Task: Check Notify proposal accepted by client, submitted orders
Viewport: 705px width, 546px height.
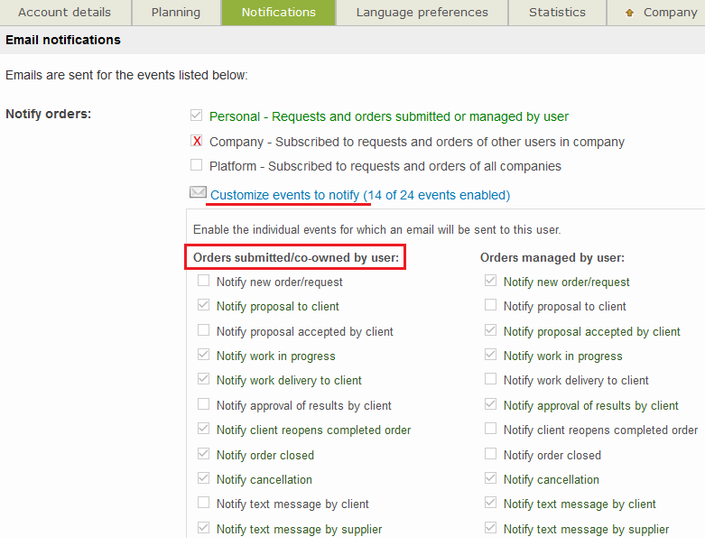Action: click(x=204, y=331)
